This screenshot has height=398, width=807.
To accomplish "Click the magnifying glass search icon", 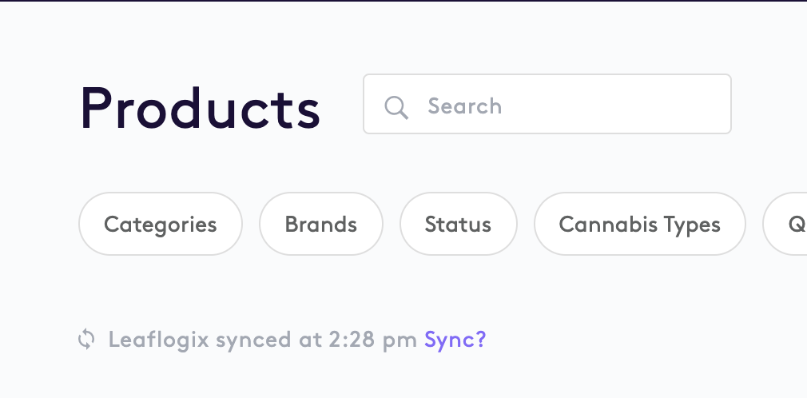I will point(396,106).
